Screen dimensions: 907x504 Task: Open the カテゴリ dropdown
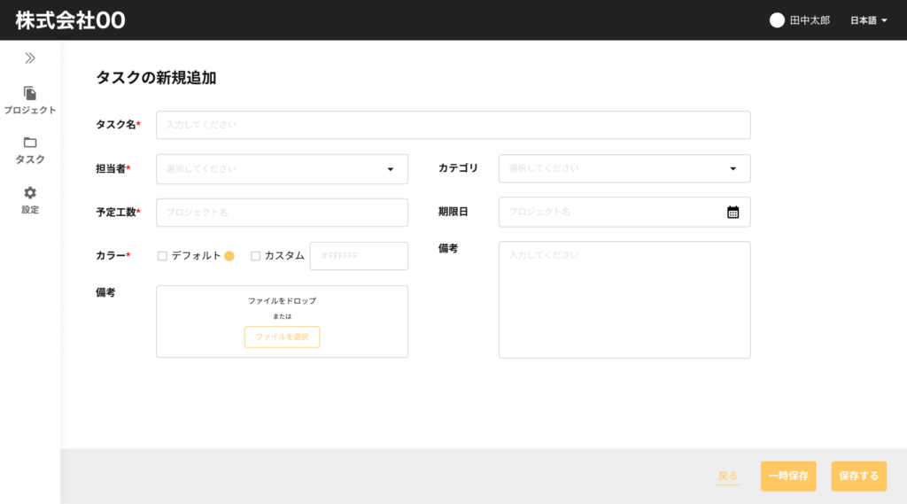point(624,168)
